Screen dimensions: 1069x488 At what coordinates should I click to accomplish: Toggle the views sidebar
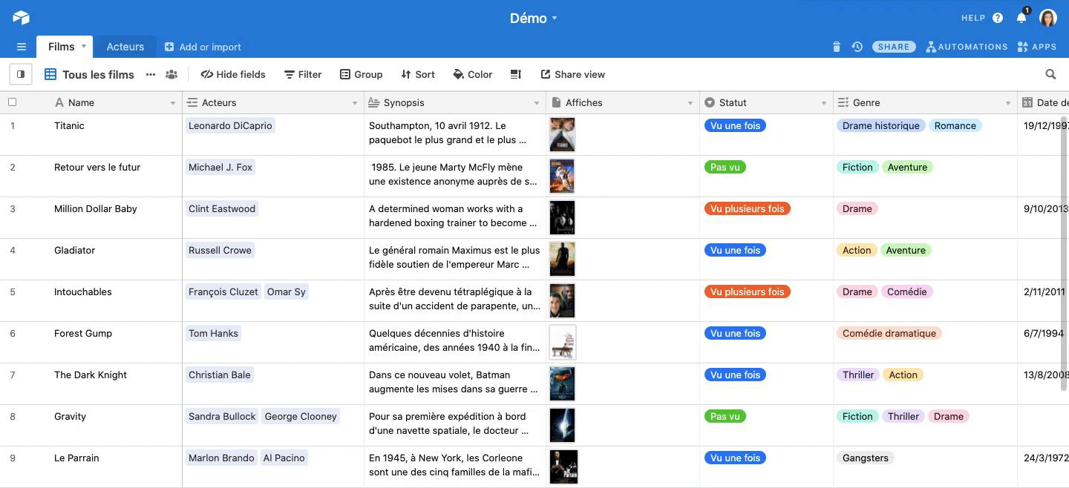pos(21,74)
